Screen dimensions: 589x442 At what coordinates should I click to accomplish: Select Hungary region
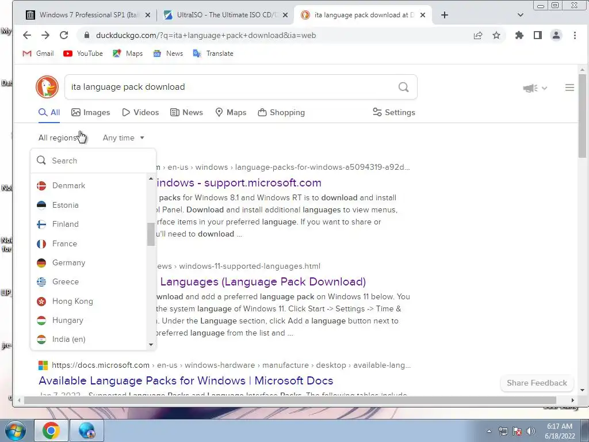click(89, 321)
